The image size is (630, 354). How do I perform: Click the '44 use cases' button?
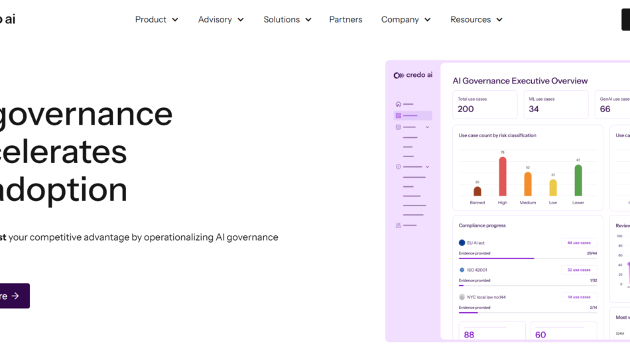coord(579,243)
